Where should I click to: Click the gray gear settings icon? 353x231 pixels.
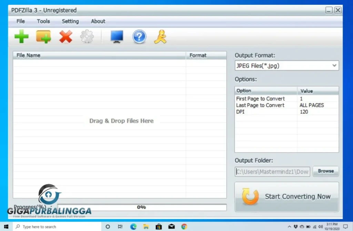pyautogui.click(x=87, y=36)
